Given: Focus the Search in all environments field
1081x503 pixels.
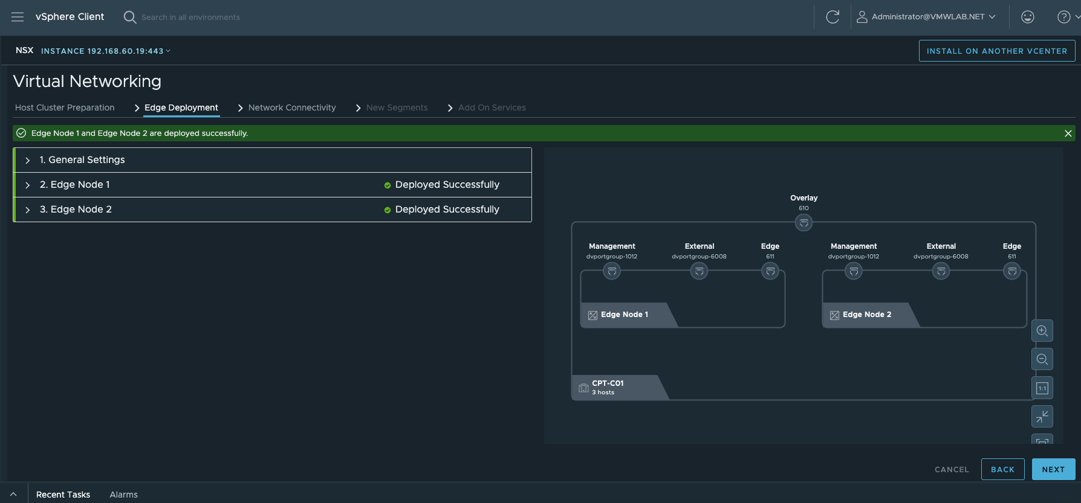Looking at the screenshot, I should click(190, 17).
